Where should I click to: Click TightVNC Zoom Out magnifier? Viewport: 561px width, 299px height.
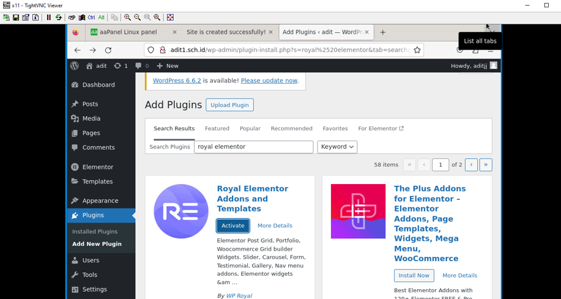pyautogui.click(x=138, y=17)
